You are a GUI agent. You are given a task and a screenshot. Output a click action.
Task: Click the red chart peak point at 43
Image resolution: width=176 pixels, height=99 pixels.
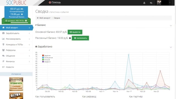coord(160,71)
